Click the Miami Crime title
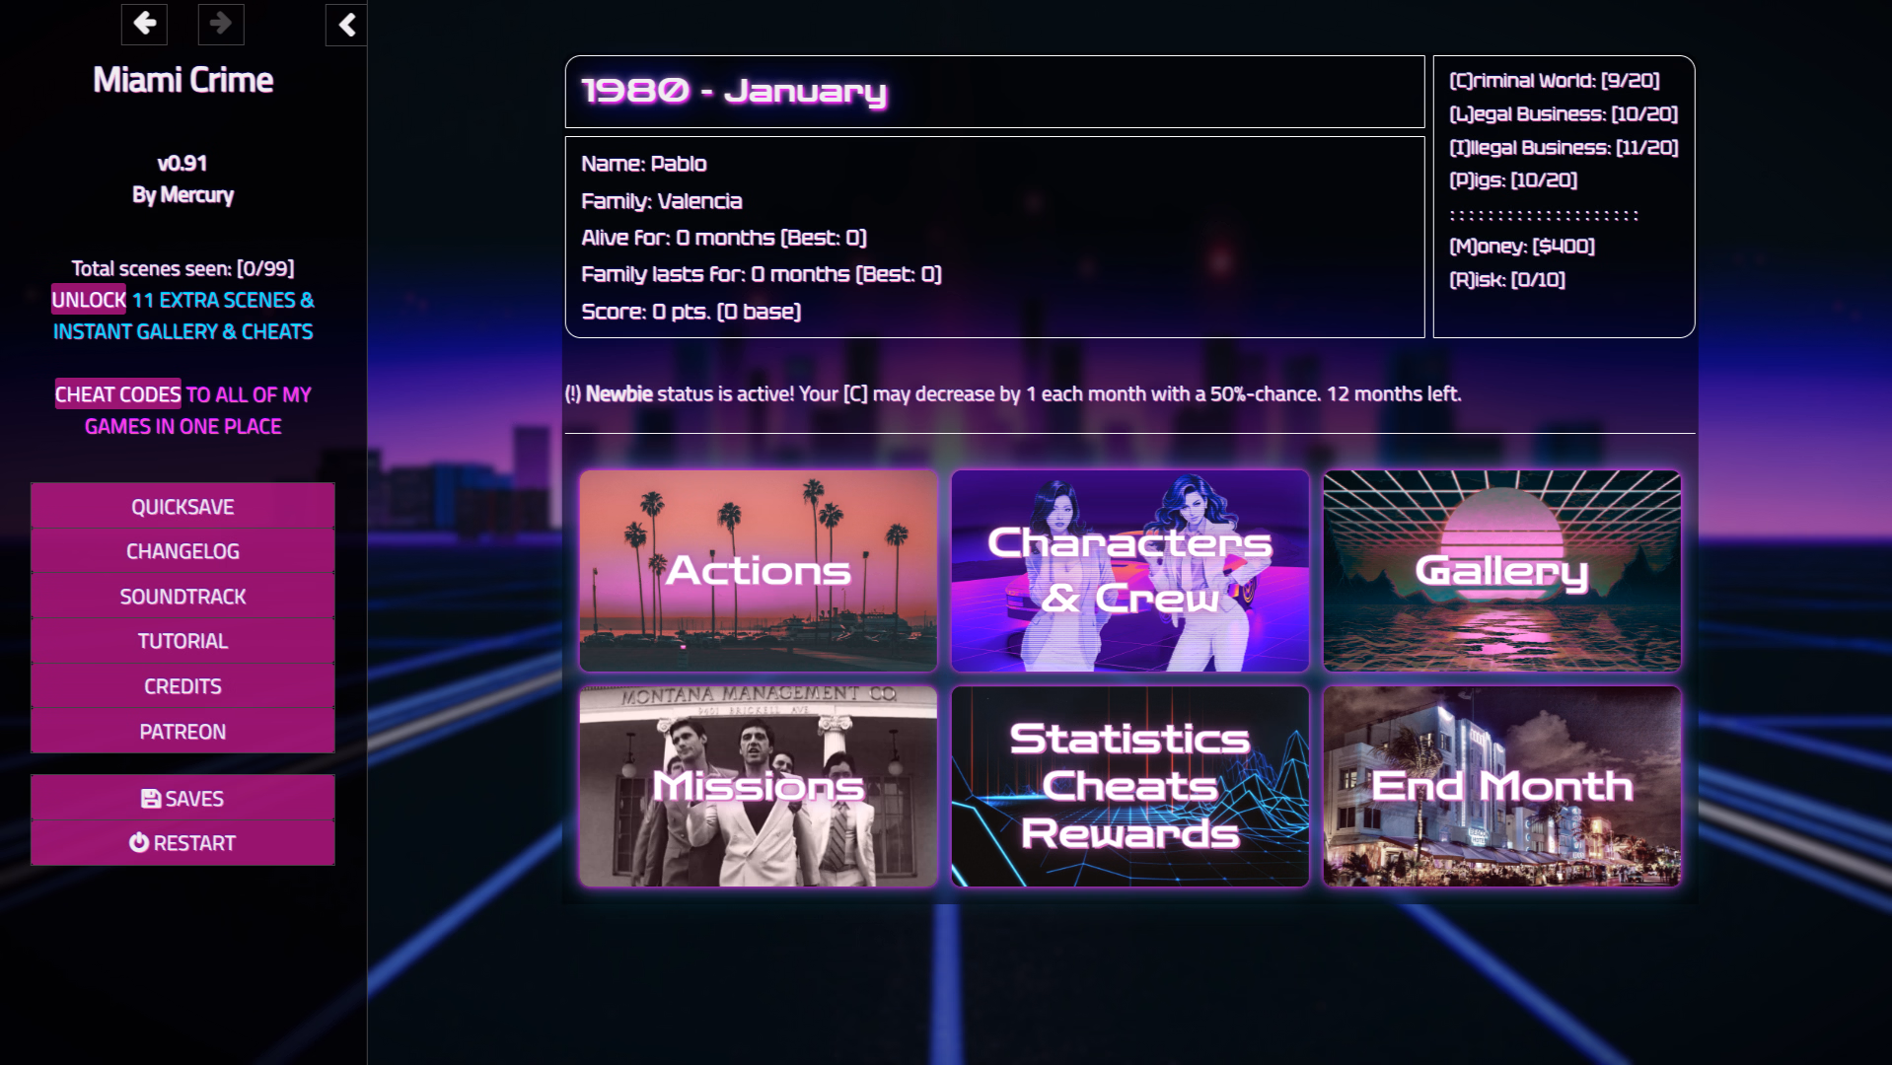This screenshot has height=1065, width=1892. pos(182,80)
